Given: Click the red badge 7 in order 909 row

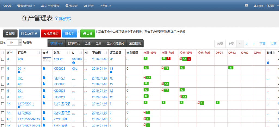Looking at the screenshot, I should pos(168,58).
